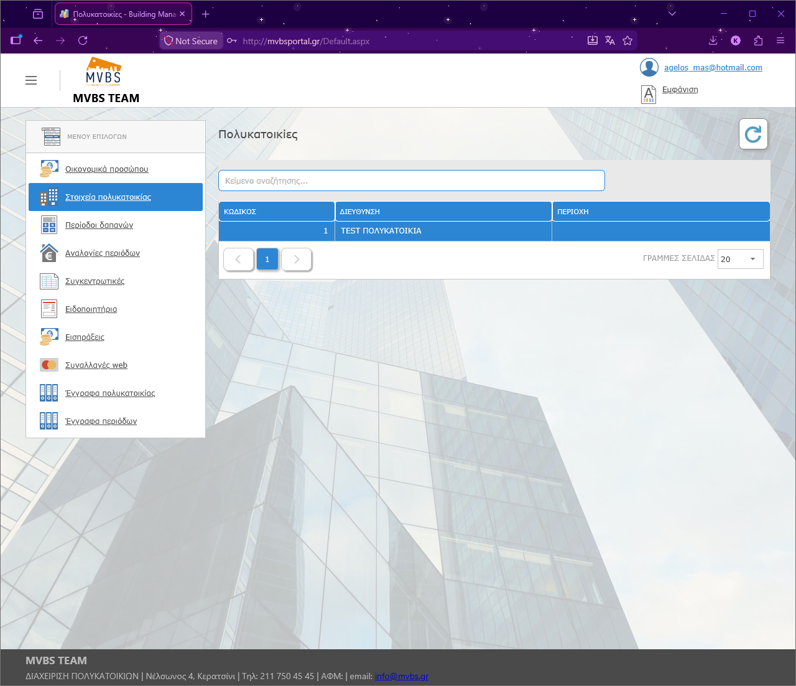
Task: Click the agelos_mas@hotmail.com account link
Action: coord(713,67)
